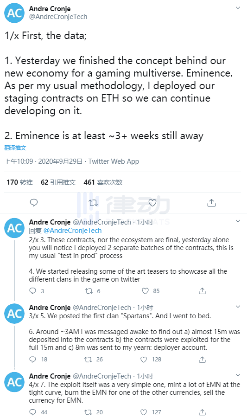The image size is (247, 418).
Task: Open the 3/x tweet's chevron menu
Action: pyautogui.click(x=238, y=306)
